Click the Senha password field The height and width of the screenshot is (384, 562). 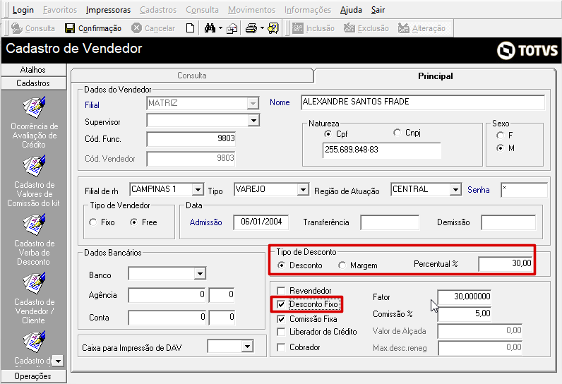[x=524, y=189]
